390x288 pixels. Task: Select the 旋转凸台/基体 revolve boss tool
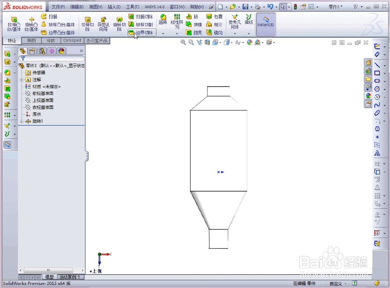tap(31, 24)
